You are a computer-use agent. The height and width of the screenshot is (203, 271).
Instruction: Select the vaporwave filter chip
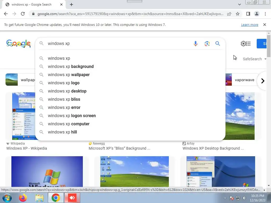click(242, 80)
